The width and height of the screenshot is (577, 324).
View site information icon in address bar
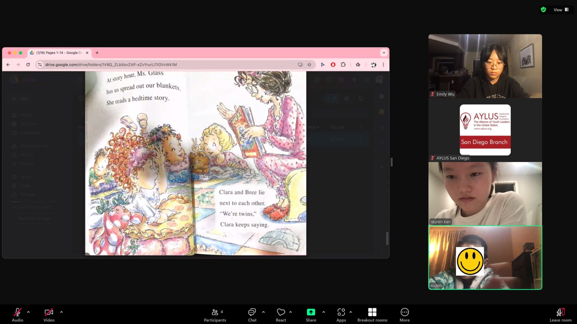[x=40, y=65]
